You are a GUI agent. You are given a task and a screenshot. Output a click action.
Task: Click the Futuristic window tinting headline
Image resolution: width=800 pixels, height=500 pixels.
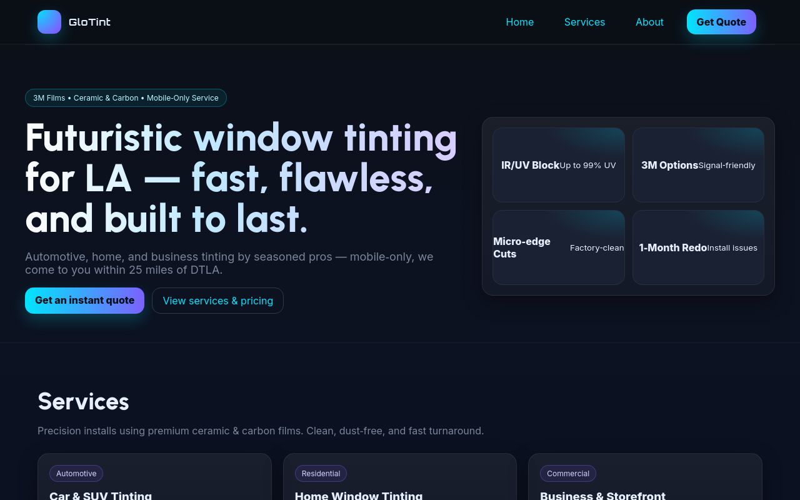[241, 178]
